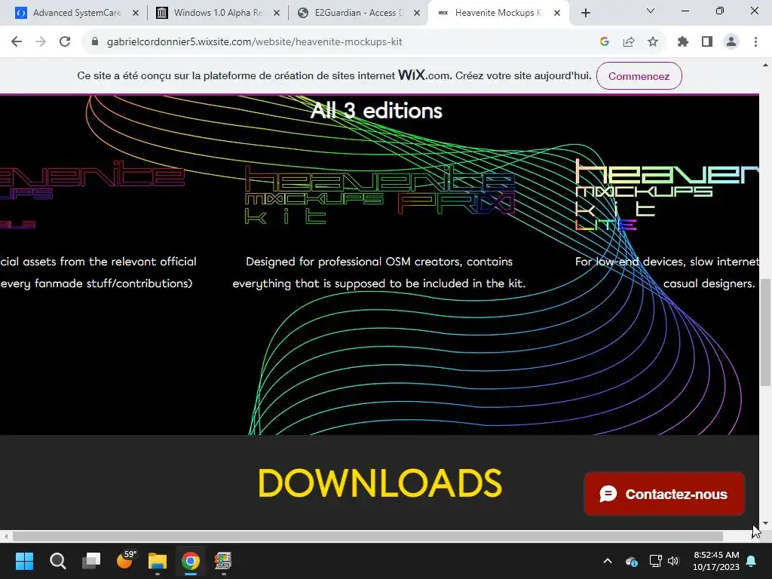Click the horizontal scrollbar thumb

(368, 536)
